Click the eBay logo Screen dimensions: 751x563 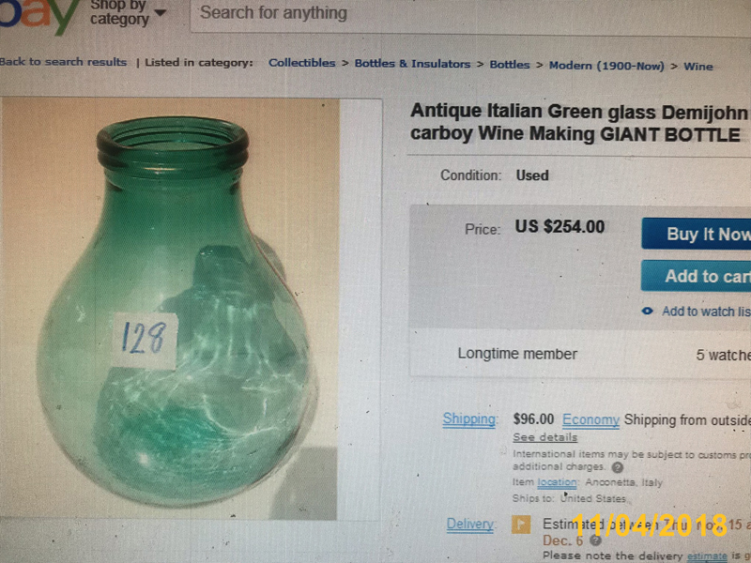point(38,14)
